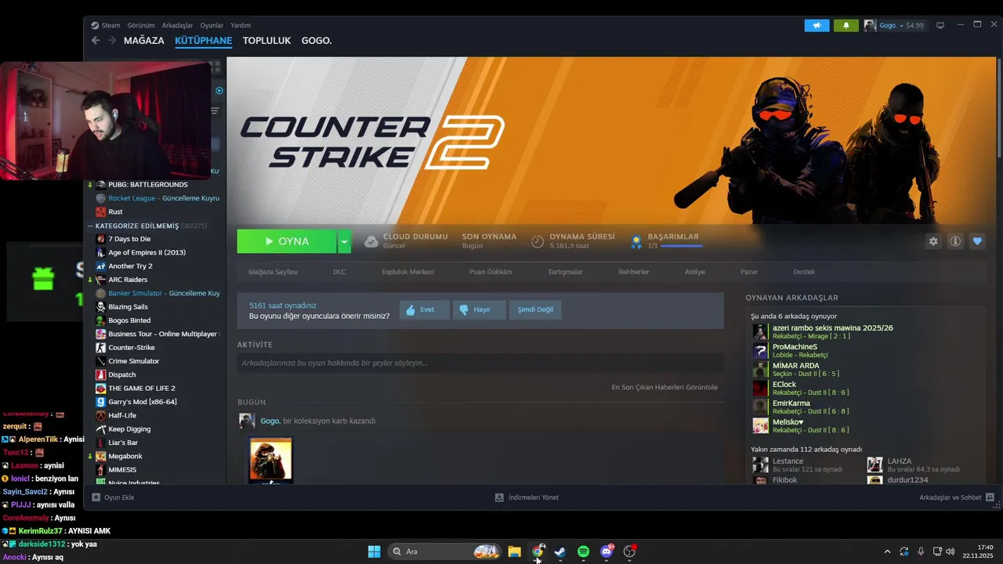The image size is (1003, 564).
Task: Open Spotify from the taskbar
Action: click(x=583, y=551)
